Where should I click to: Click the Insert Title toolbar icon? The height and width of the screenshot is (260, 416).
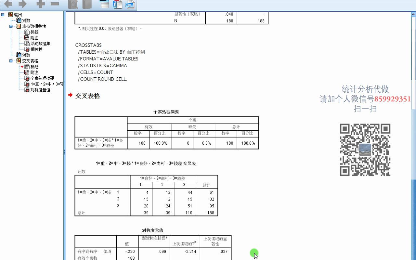[x=117, y=4]
